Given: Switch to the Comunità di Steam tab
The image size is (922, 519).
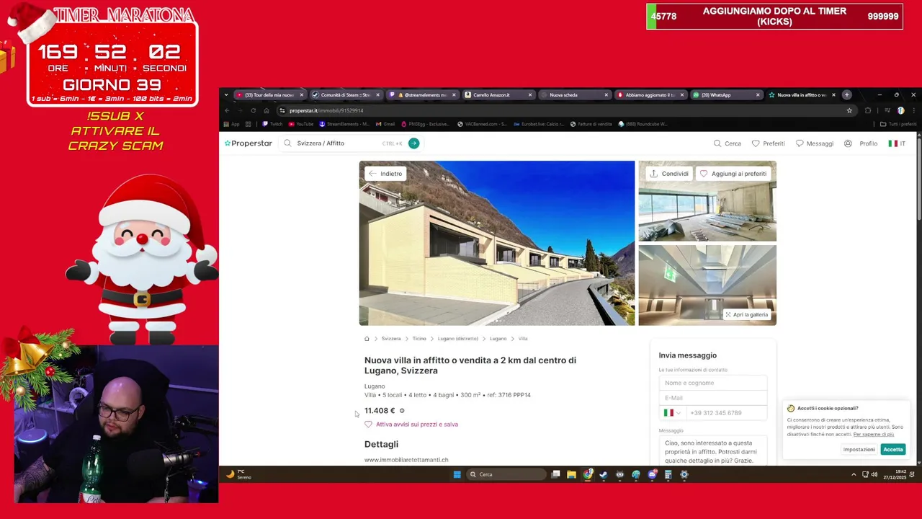Looking at the screenshot, I should (346, 95).
